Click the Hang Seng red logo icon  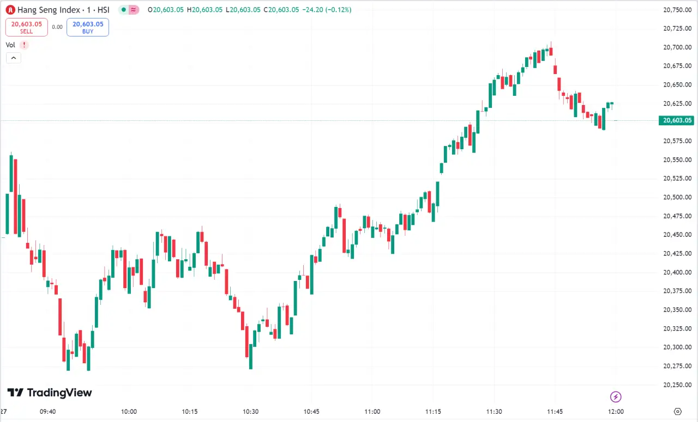click(x=10, y=10)
